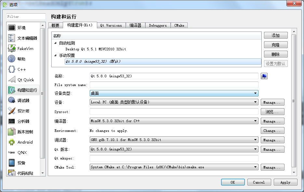This screenshot has width=304, height=192.
Task: Click the category list scroll up arrow
Action: [x=43, y=25]
